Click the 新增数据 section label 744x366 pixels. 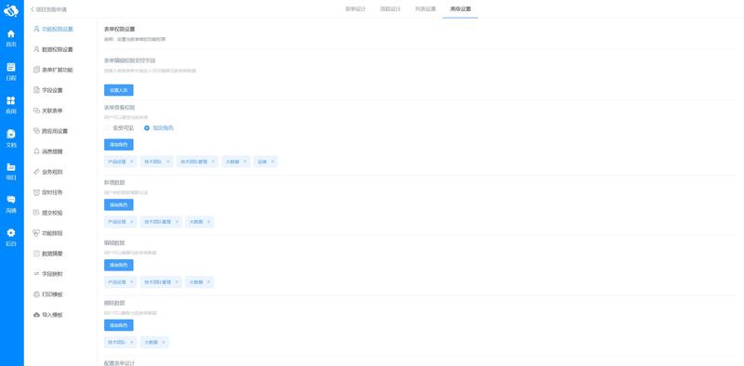(x=114, y=182)
